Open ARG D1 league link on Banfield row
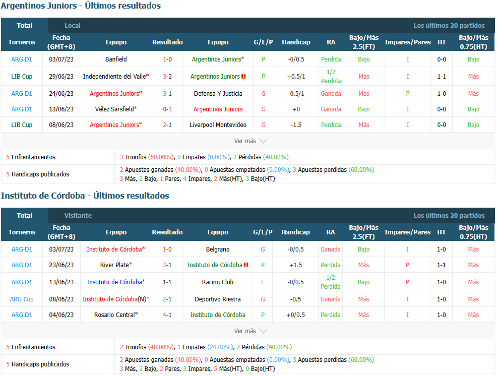The height and width of the screenshot is (376, 497). [22, 59]
